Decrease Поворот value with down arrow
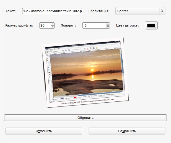The width and height of the screenshot is (171, 143). (108, 27)
